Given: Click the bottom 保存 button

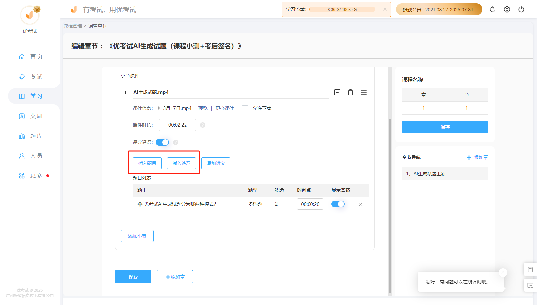Looking at the screenshot, I should pyautogui.click(x=133, y=277).
